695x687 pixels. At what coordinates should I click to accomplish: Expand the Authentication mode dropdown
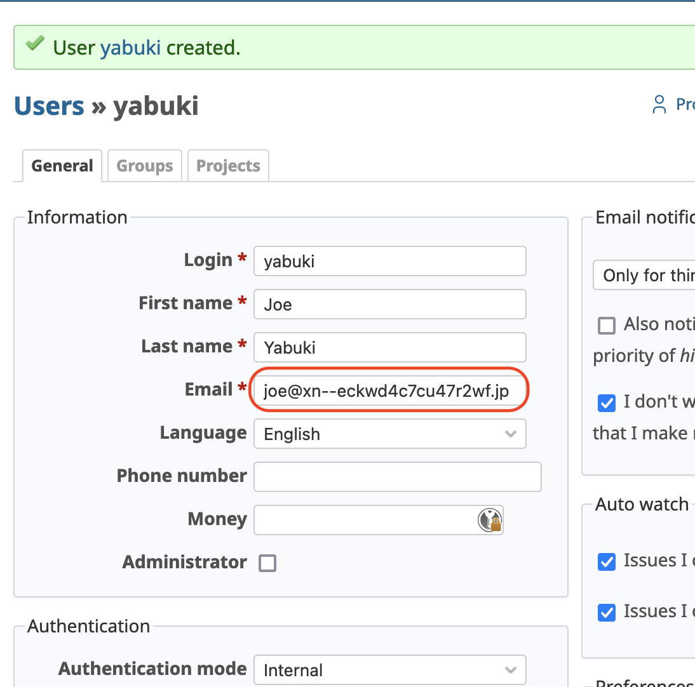tap(389, 670)
